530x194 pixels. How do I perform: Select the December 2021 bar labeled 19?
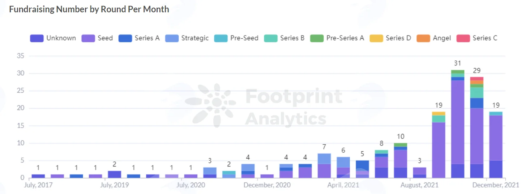(x=496, y=145)
